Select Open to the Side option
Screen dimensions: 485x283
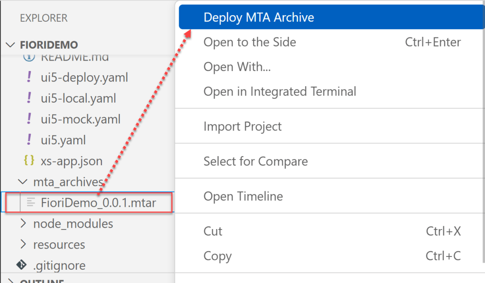249,42
